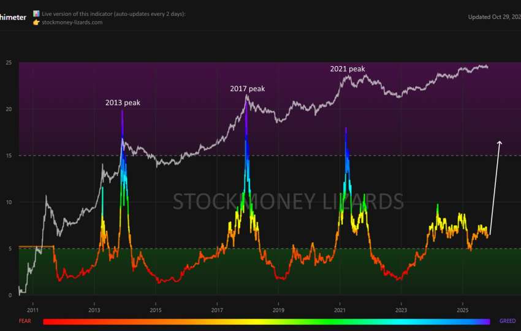The height and width of the screenshot is (331, 521).
Task: Click the pointing hand emoji icon
Action: click(x=36, y=22)
